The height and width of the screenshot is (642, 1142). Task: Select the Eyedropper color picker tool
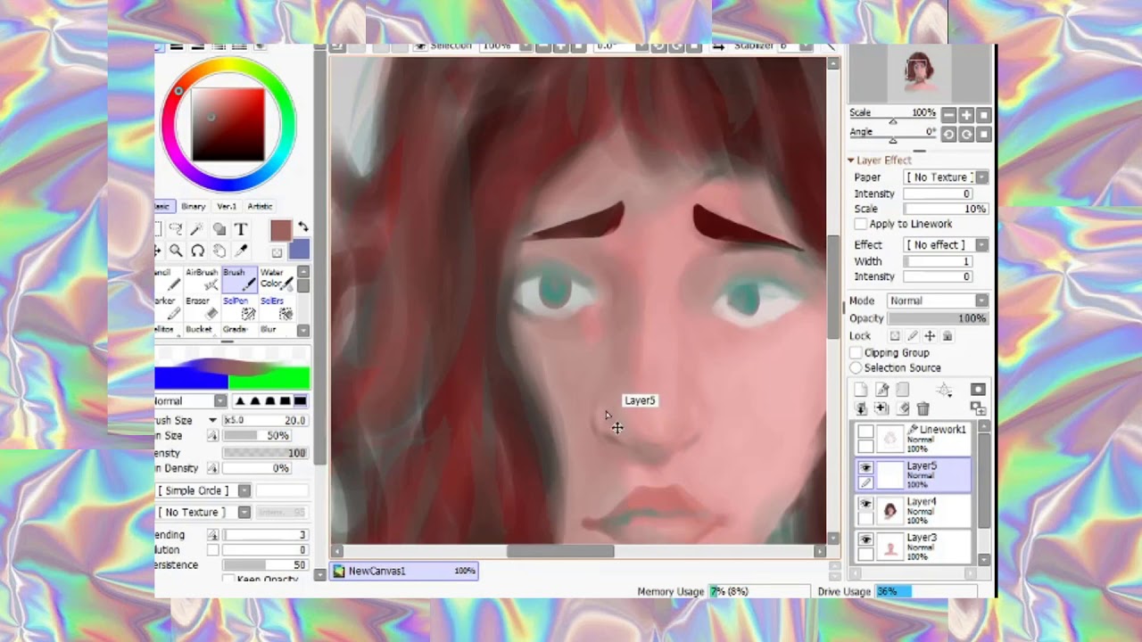pos(240,251)
